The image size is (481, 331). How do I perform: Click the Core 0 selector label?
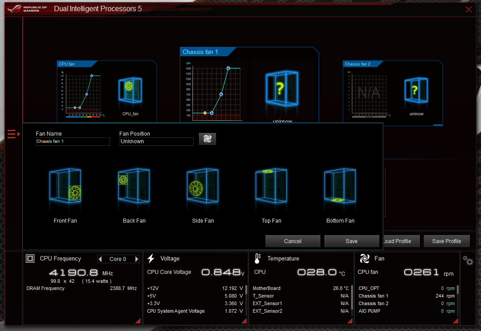pos(118,259)
